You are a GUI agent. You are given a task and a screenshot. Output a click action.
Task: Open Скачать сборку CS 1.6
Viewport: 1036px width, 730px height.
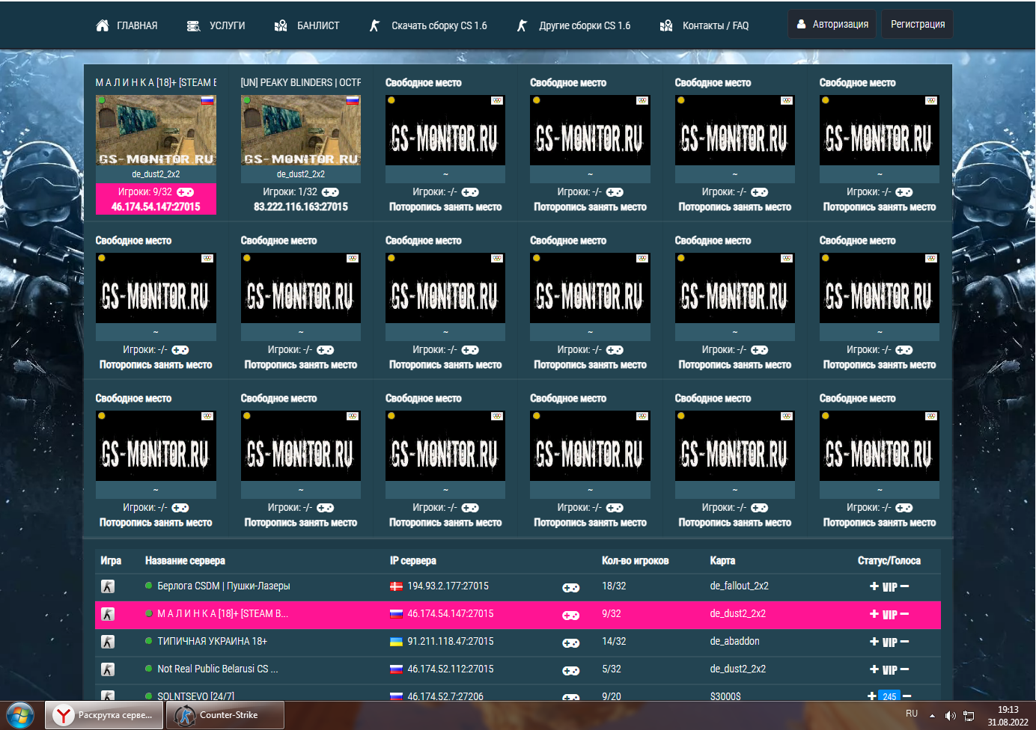click(x=427, y=25)
